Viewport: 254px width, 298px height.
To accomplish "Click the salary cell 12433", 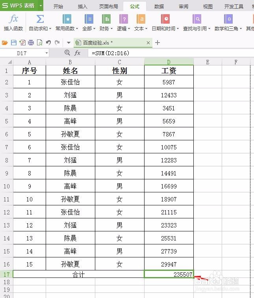I will (x=169, y=95).
